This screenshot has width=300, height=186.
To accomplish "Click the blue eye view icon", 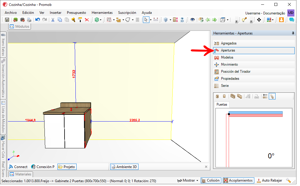I will click(x=192, y=20).
